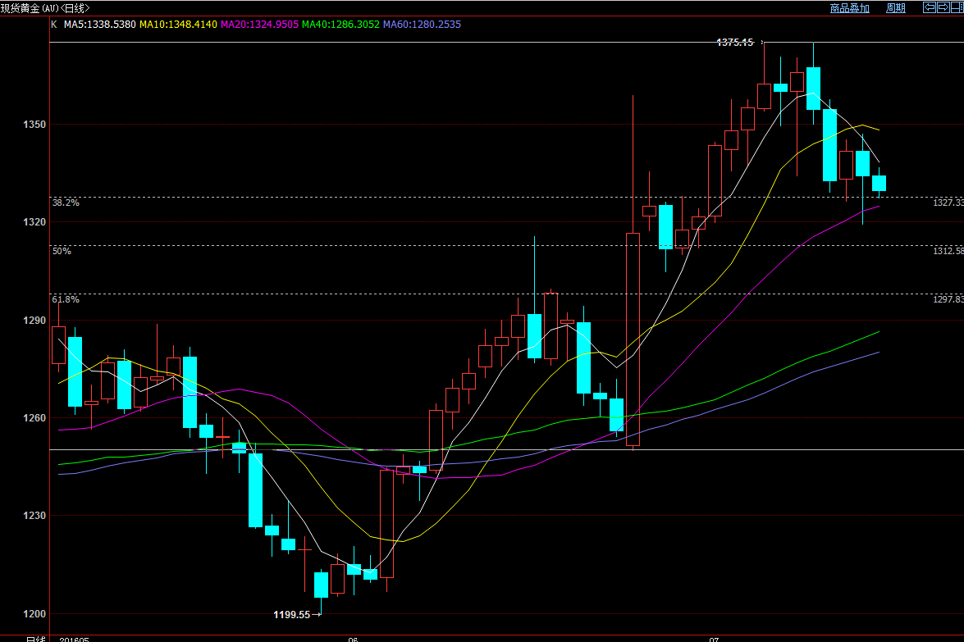This screenshot has width=964, height=642.
Task: Click the back arrow navigation icon
Action: [929, 7]
